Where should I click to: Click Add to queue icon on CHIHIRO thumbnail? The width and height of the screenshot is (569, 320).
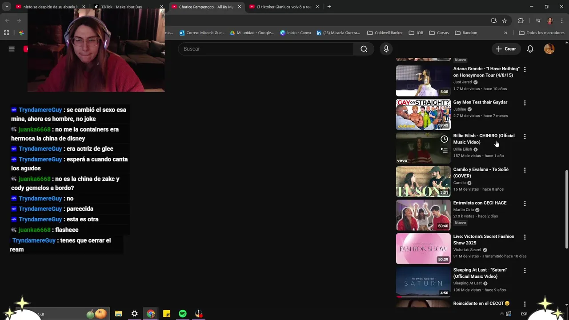click(444, 150)
